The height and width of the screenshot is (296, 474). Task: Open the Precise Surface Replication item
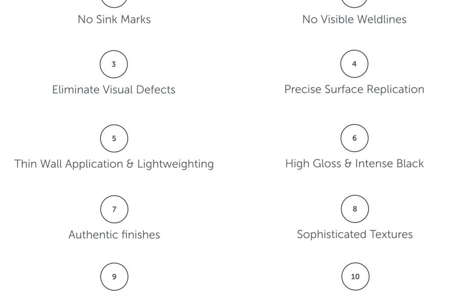(x=354, y=89)
